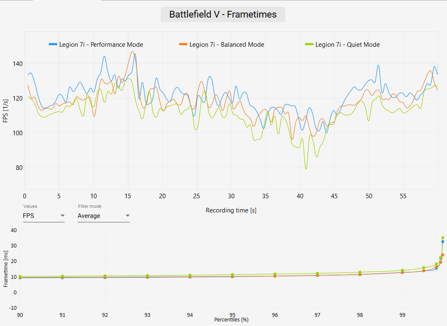The width and height of the screenshot is (447, 326).
Task: Click the 140 tick on the FPS axis
Action: pos(18,63)
